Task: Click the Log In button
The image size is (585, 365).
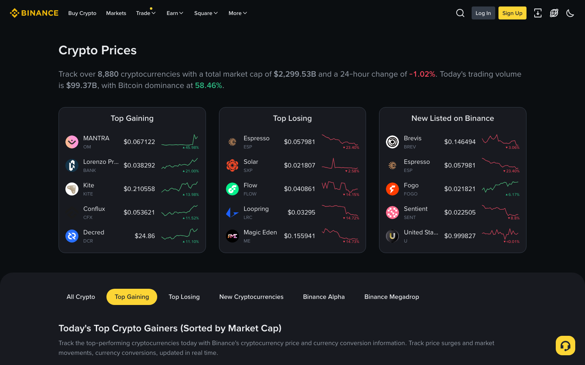Action: [483, 13]
